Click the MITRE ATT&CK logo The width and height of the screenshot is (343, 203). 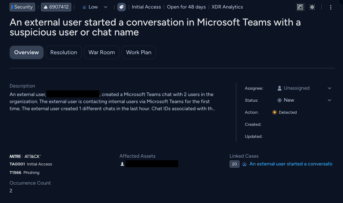point(25,156)
